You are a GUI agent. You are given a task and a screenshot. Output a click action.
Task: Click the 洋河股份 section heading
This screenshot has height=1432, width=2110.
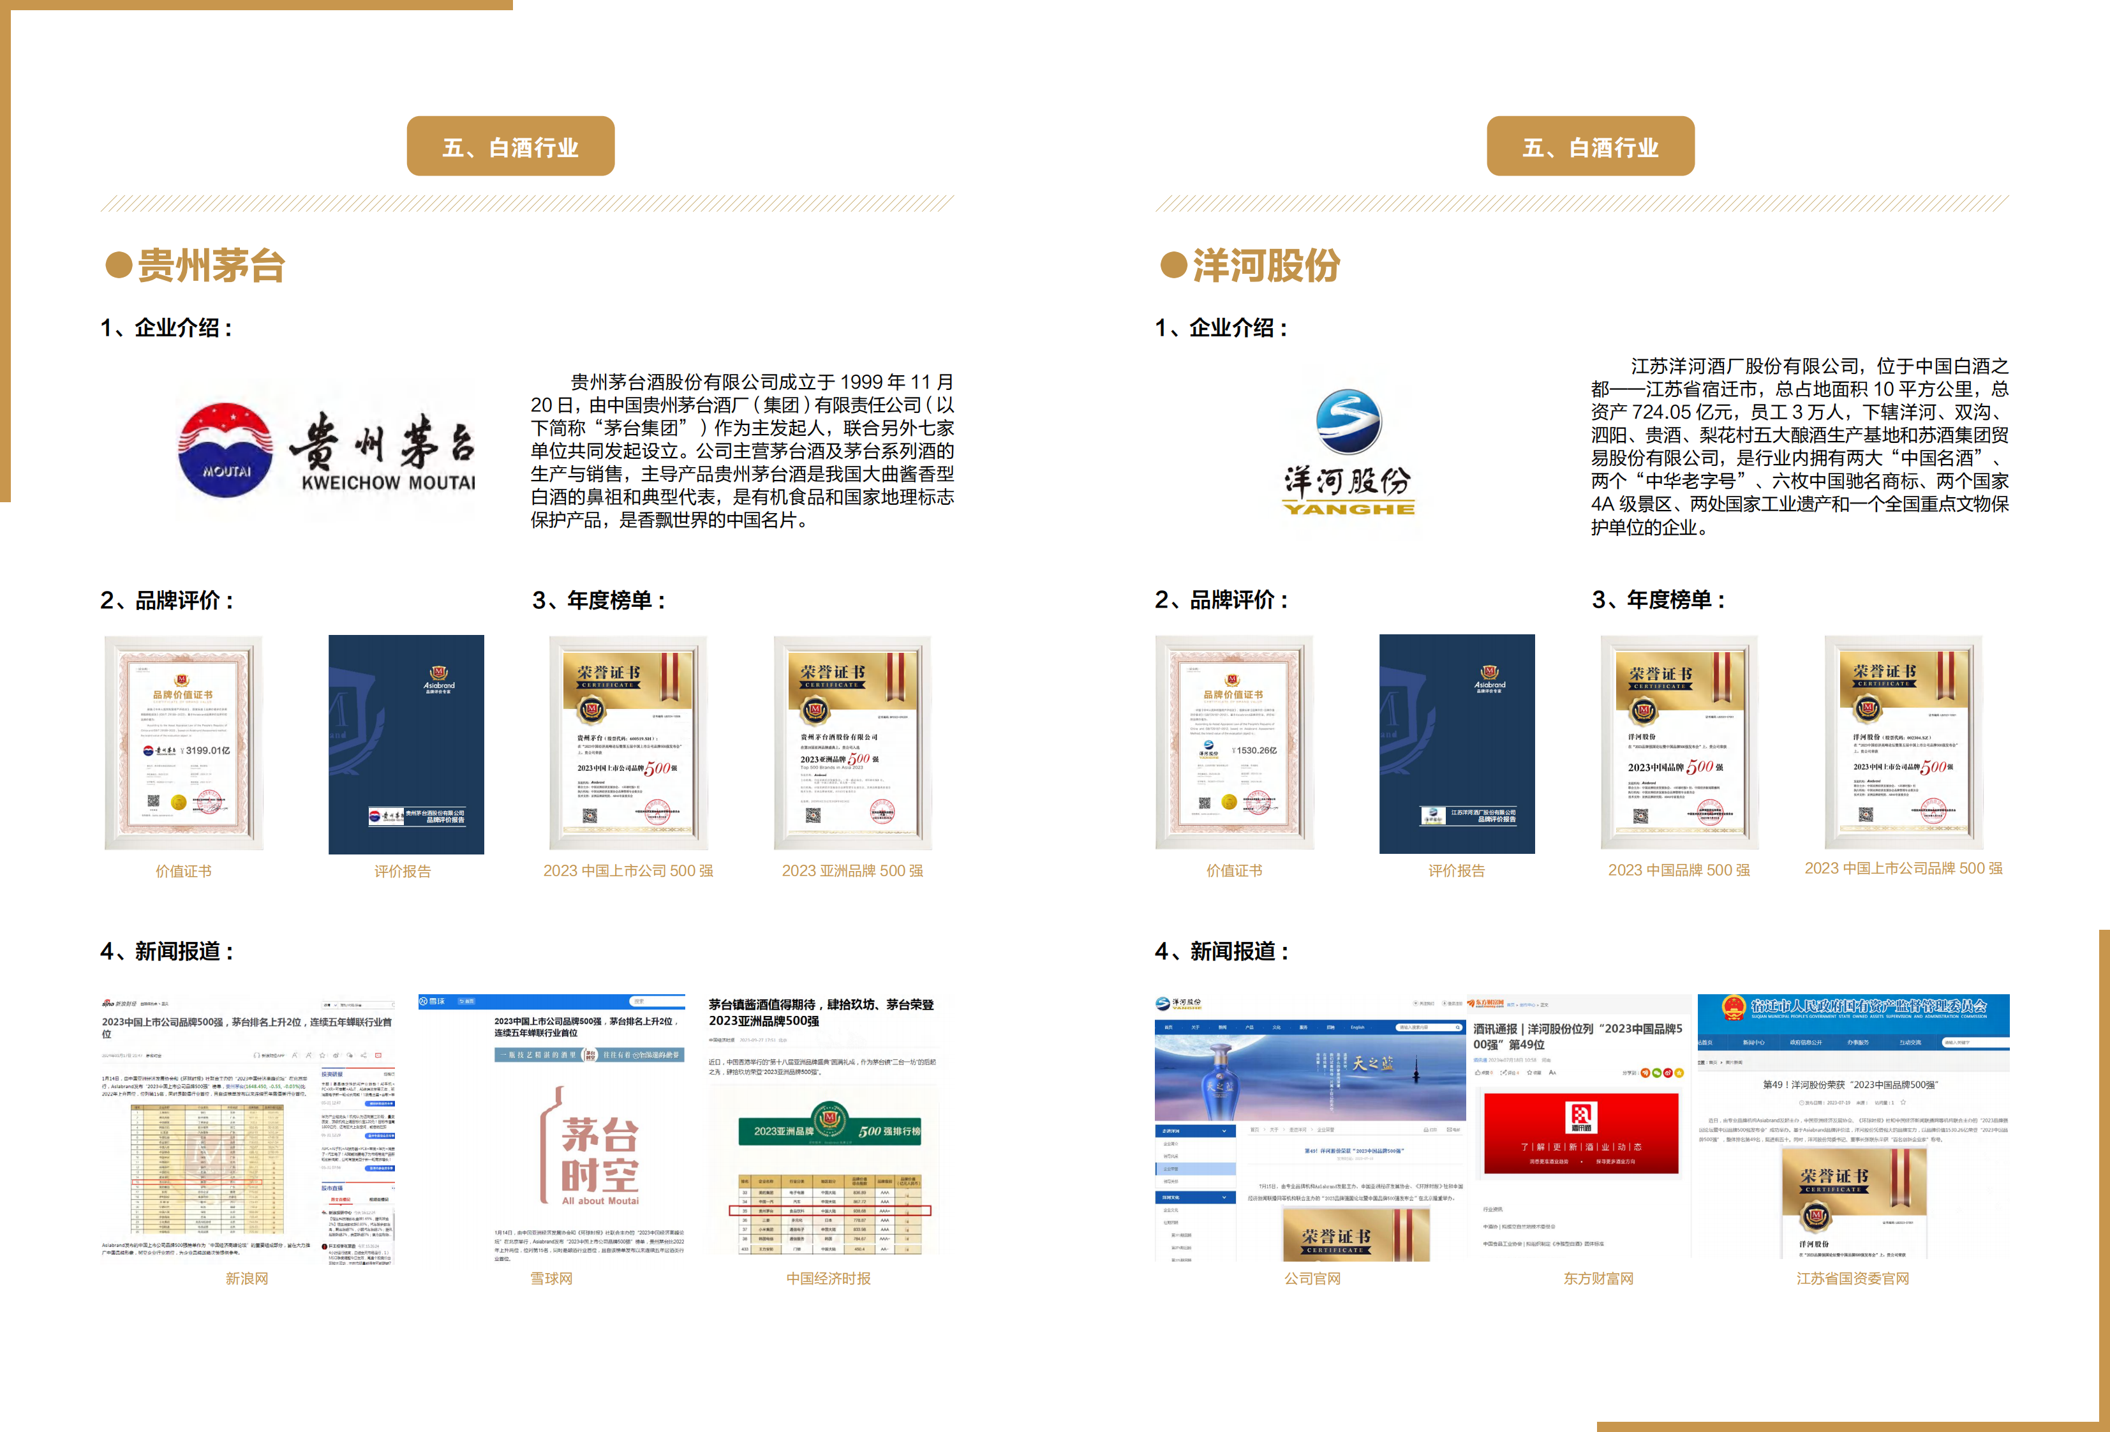coord(1266,265)
